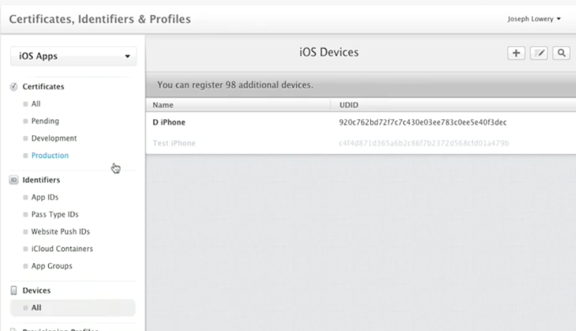Click the edit devices pencil icon

pyautogui.click(x=540, y=53)
